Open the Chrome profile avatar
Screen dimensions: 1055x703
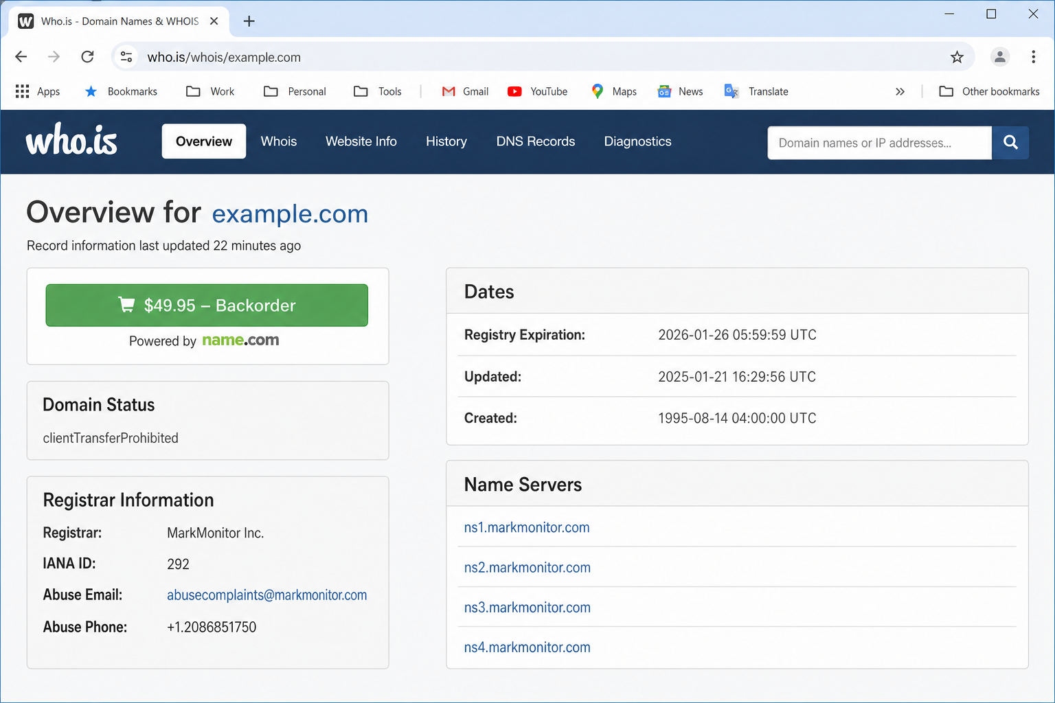coord(1000,57)
